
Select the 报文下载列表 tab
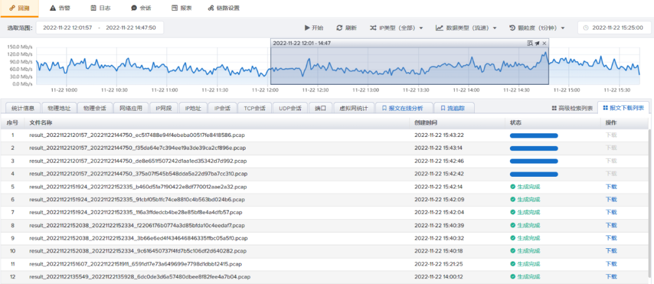pyautogui.click(x=623, y=108)
